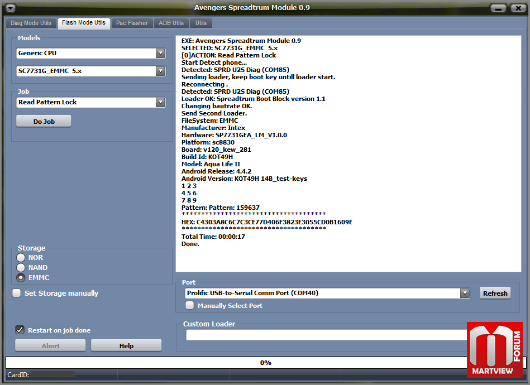The height and width of the screenshot is (385, 530).
Task: Click the FileSystem: EMMC log line
Action: click(209, 121)
